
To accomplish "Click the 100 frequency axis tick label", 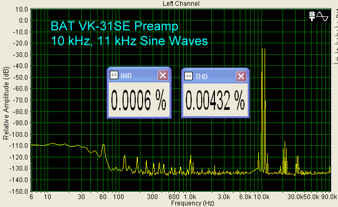I will (x=118, y=197).
